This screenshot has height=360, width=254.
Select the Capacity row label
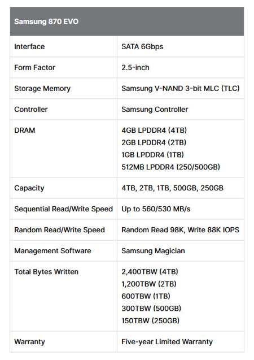click(29, 188)
